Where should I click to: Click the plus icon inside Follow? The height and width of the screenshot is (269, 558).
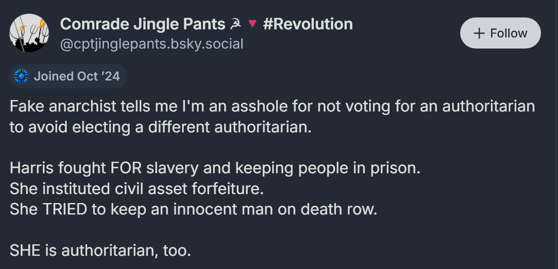pyautogui.click(x=479, y=33)
